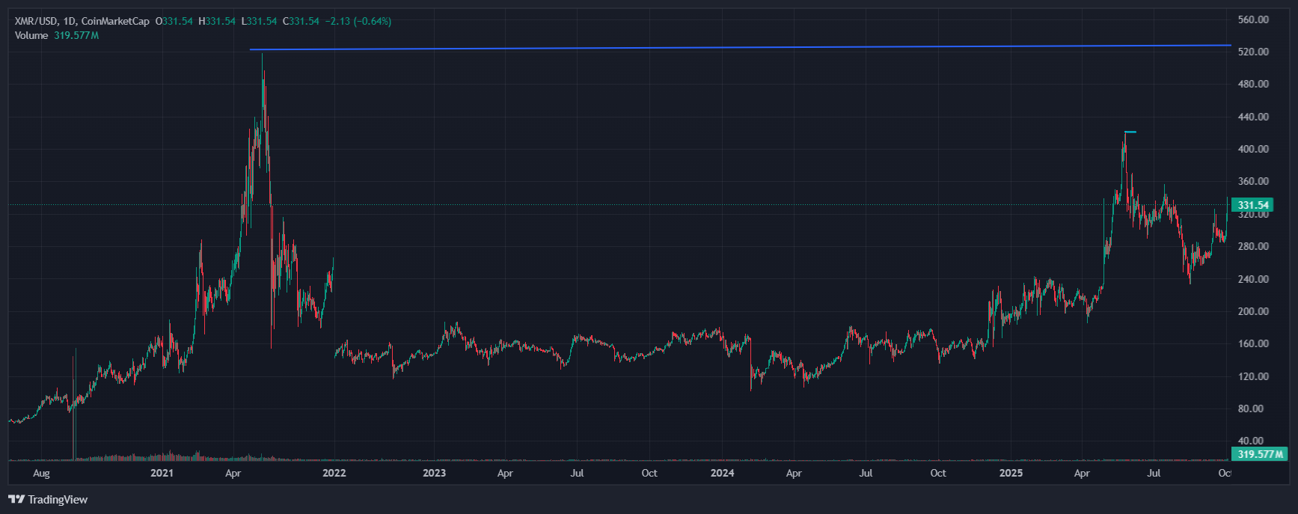The image size is (1298, 514).
Task: Click the green 331.54 current price tag
Action: click(1252, 205)
